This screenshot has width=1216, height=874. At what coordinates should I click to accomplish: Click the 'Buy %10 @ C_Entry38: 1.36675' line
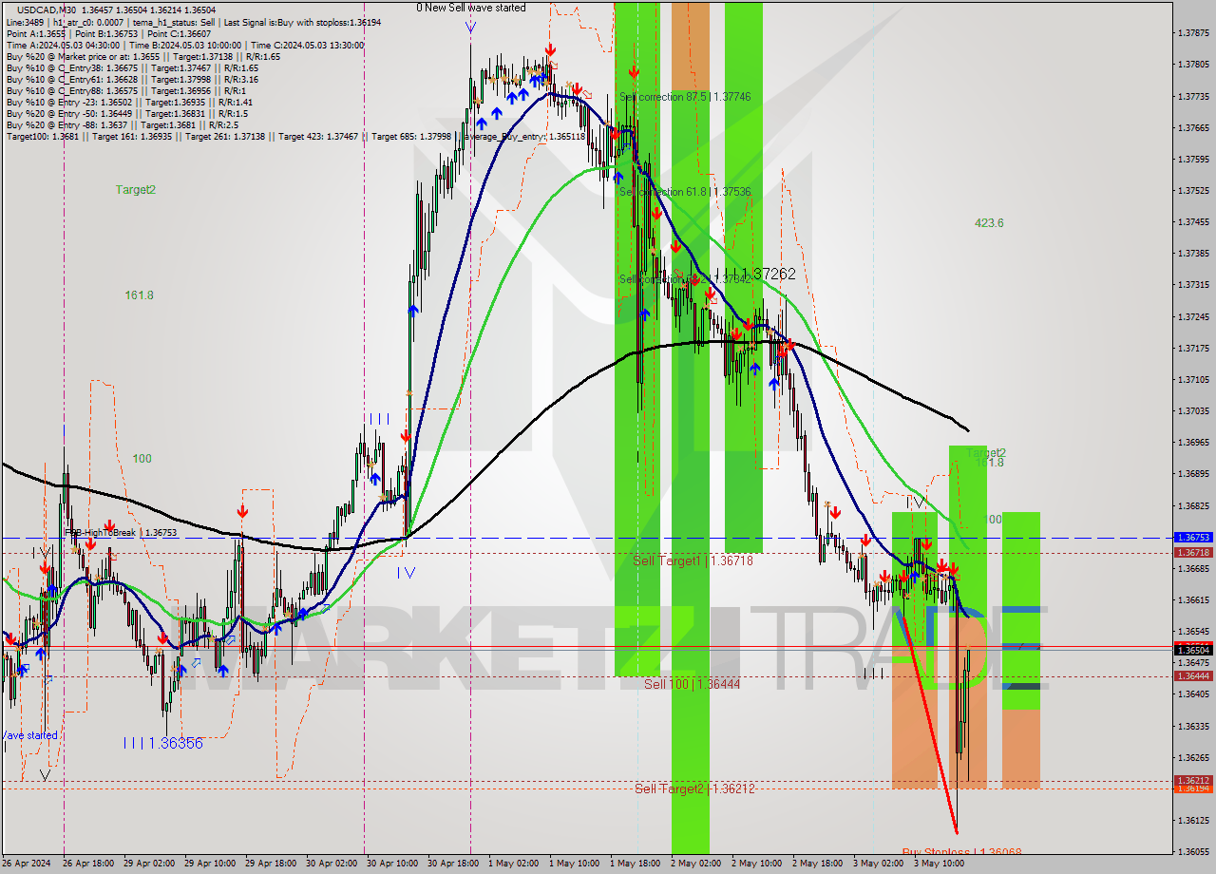(x=132, y=68)
